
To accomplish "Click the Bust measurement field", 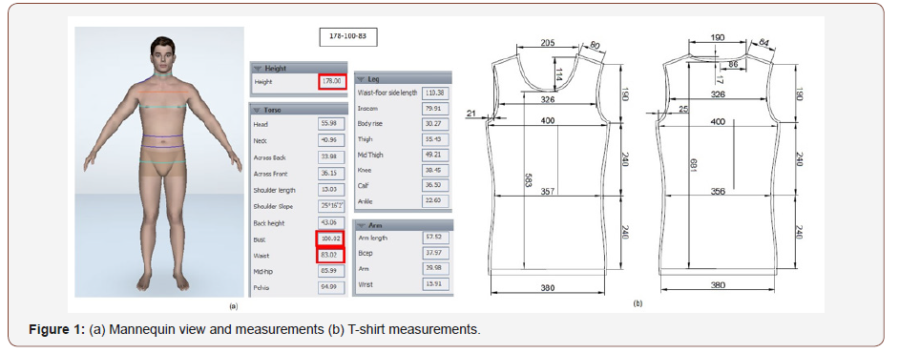I will point(330,239).
